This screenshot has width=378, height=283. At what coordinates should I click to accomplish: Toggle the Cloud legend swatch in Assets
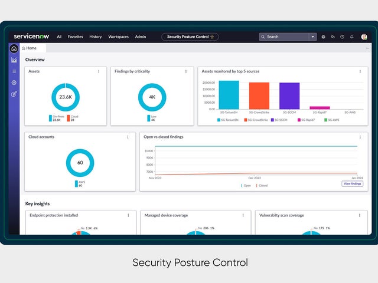point(69,118)
